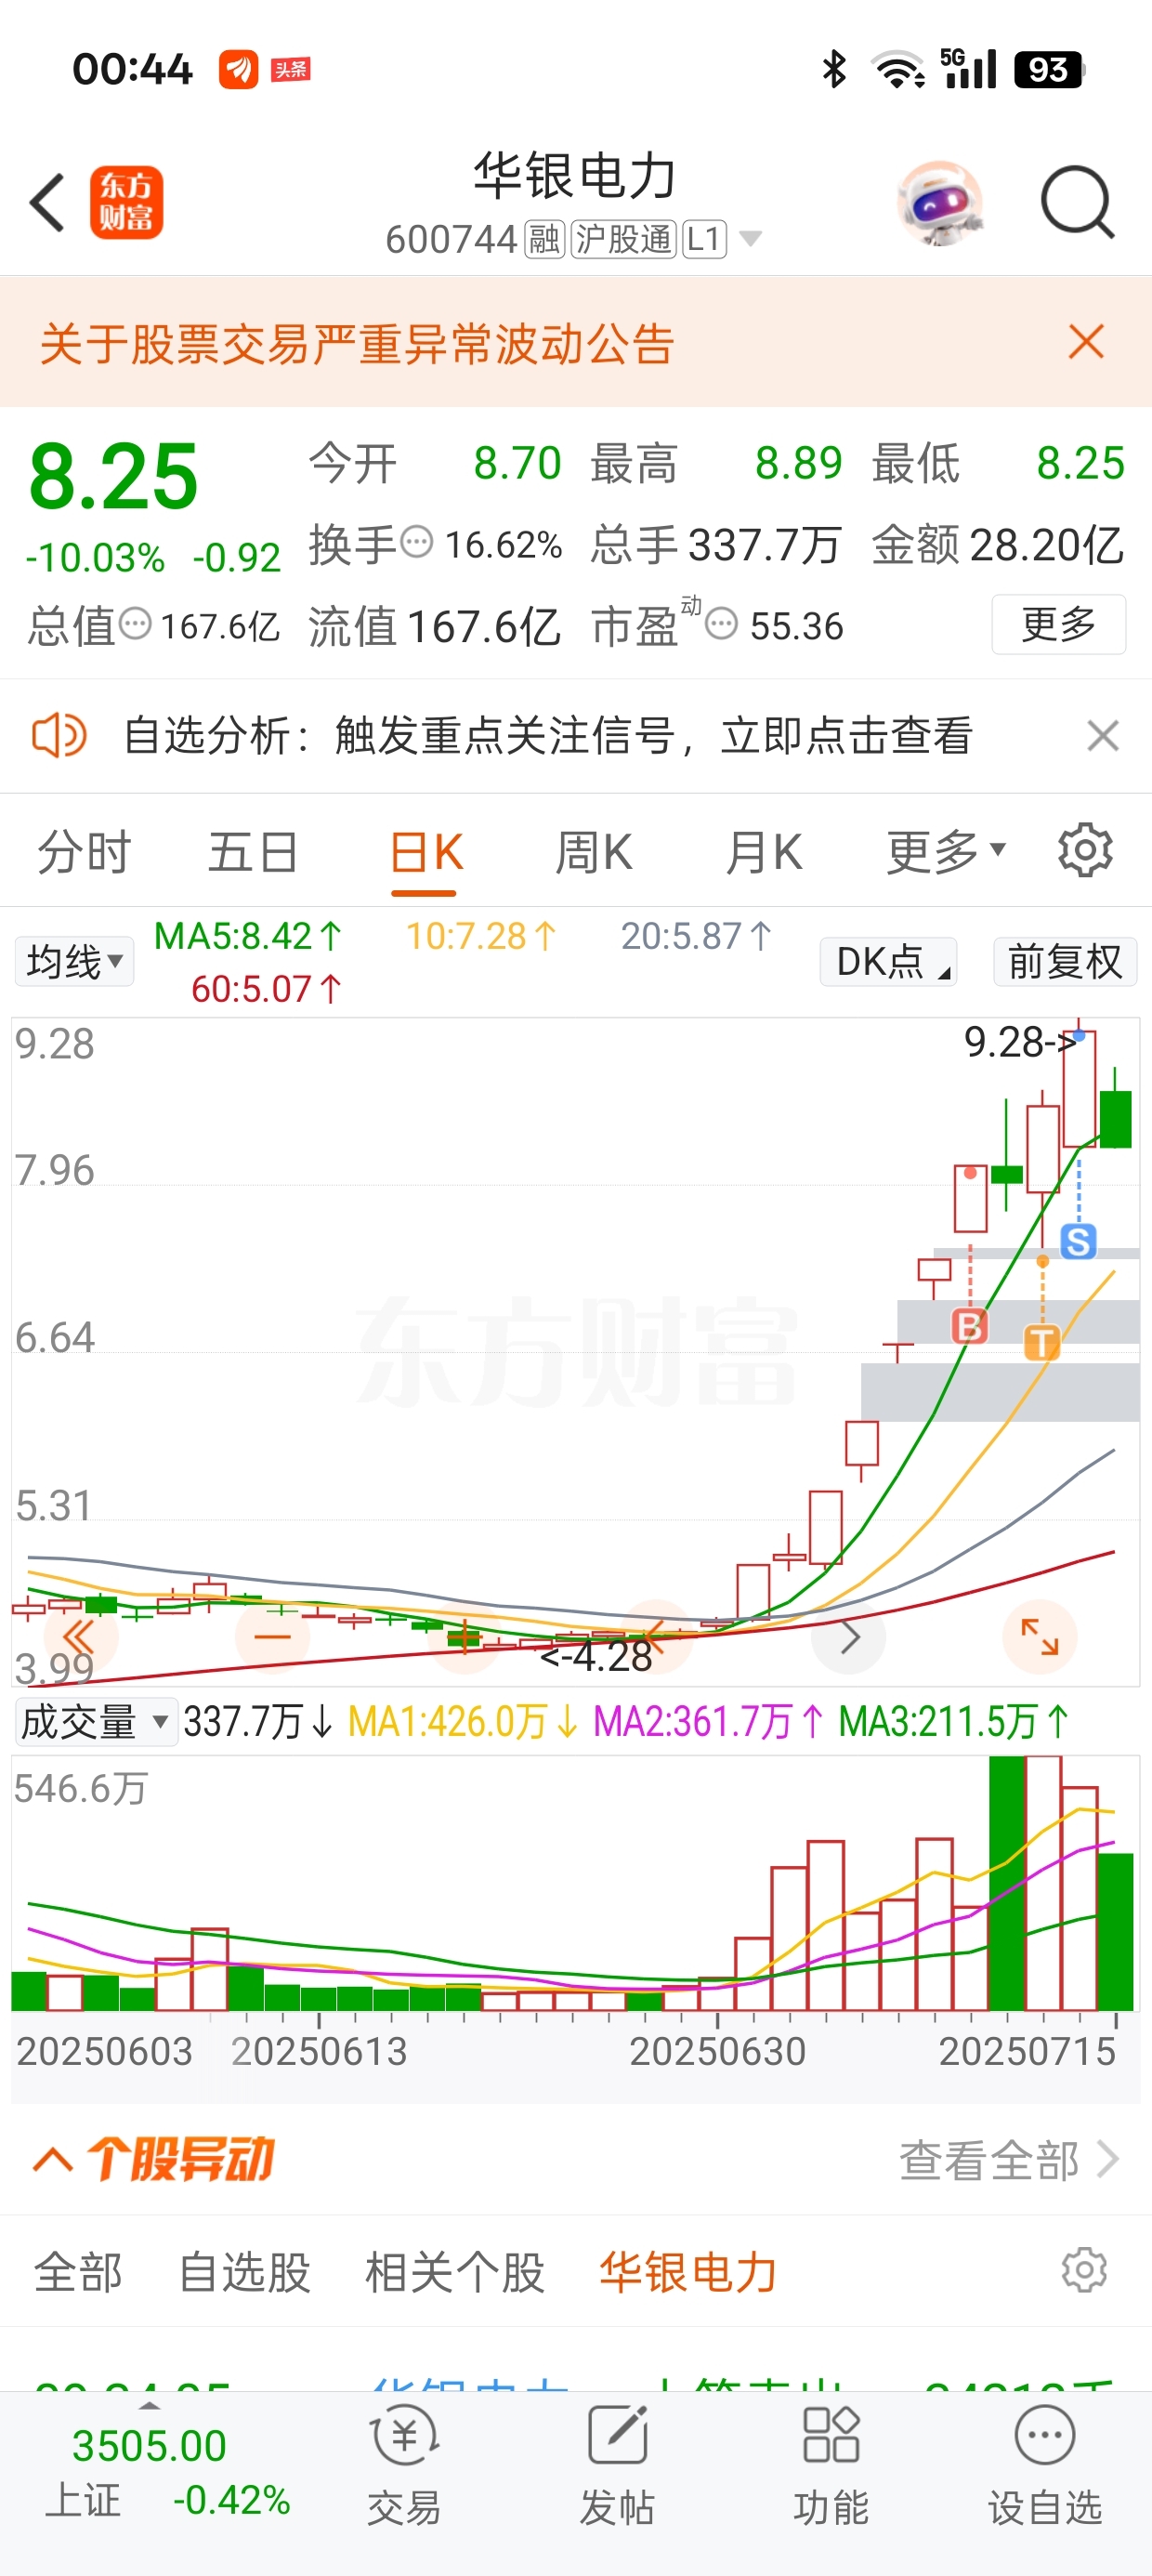The height and width of the screenshot is (2576, 1152).
Task: Open 自选分析 signal message
Action: (x=547, y=736)
